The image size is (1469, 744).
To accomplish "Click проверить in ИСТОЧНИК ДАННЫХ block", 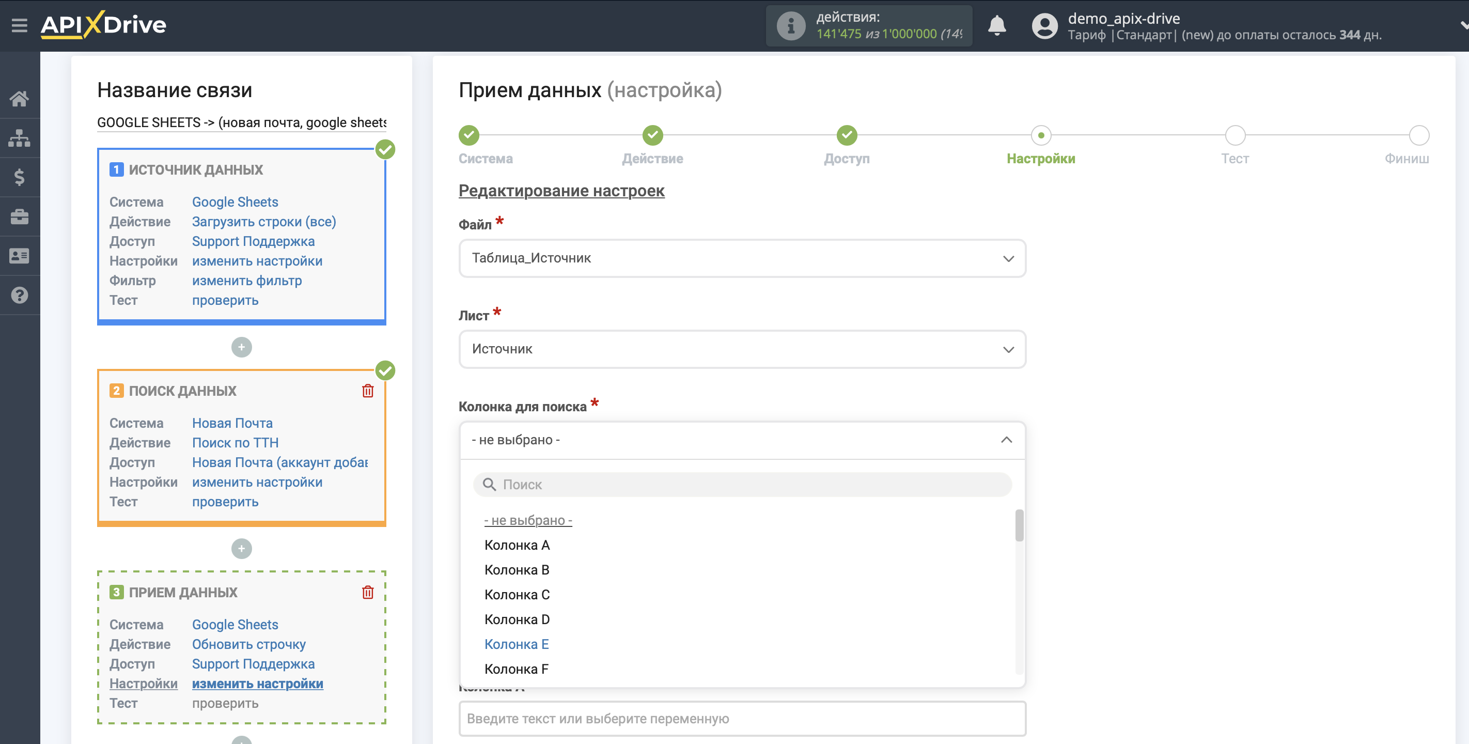I will [x=225, y=300].
